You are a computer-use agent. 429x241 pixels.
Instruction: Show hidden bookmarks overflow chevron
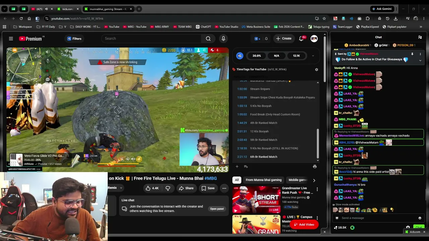(x=421, y=27)
